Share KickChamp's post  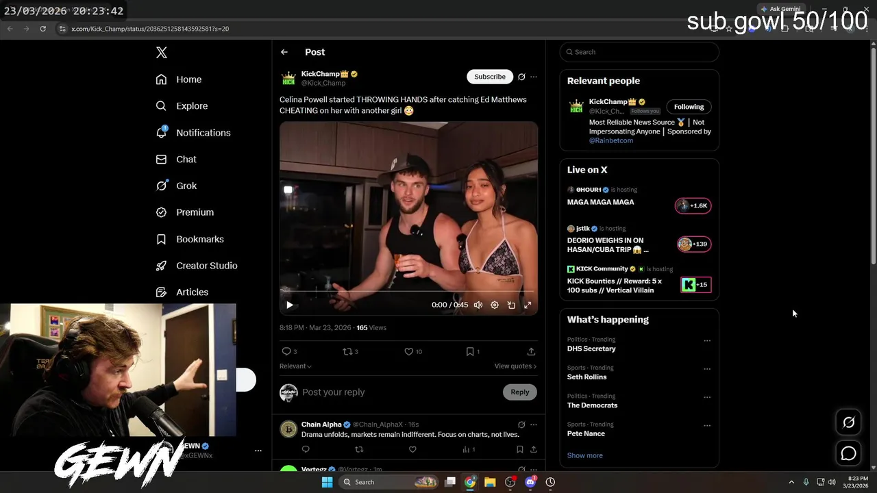(531, 351)
